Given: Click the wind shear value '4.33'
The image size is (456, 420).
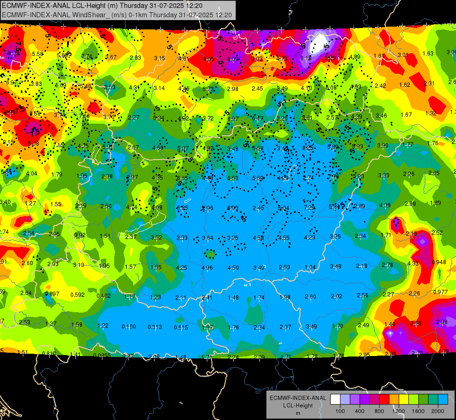Looking at the screenshot, I should pyautogui.click(x=413, y=264).
